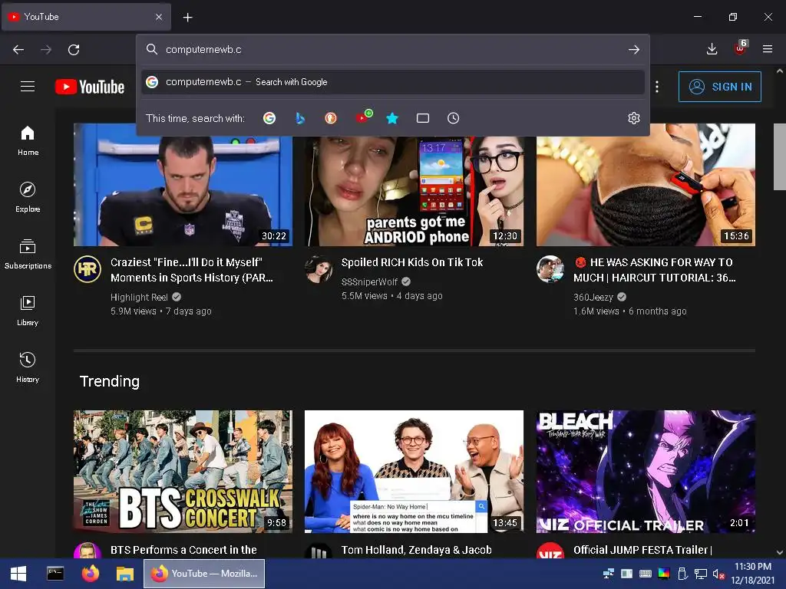Screen dimensions: 786x589
Task: Open YouTube settings three-dot menu
Action: [657, 87]
